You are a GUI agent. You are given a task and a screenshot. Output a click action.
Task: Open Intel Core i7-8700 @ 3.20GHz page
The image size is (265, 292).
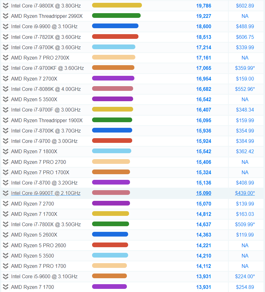[x=44, y=183]
